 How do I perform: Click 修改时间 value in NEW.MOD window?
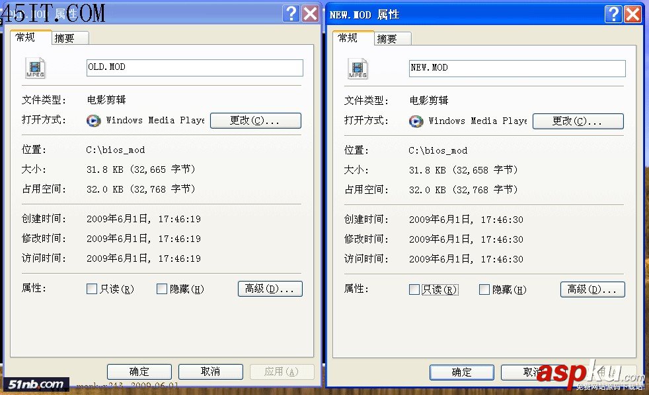point(466,239)
